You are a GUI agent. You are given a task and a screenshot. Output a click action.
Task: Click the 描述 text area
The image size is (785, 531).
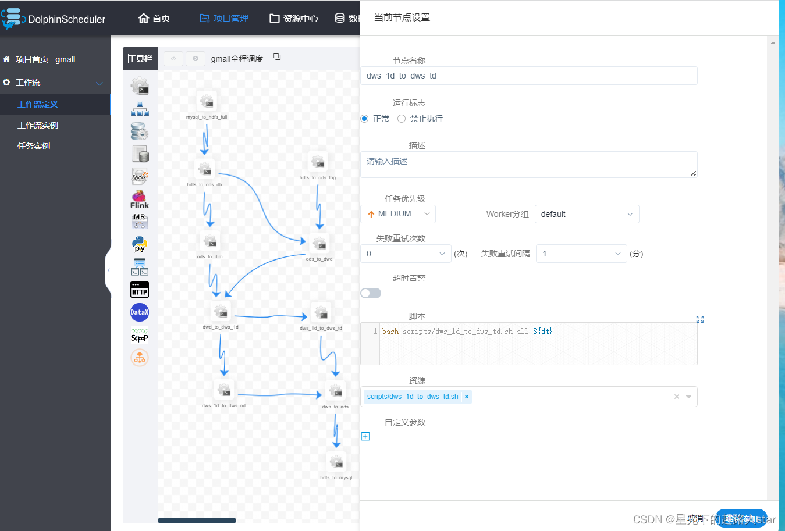click(x=529, y=165)
